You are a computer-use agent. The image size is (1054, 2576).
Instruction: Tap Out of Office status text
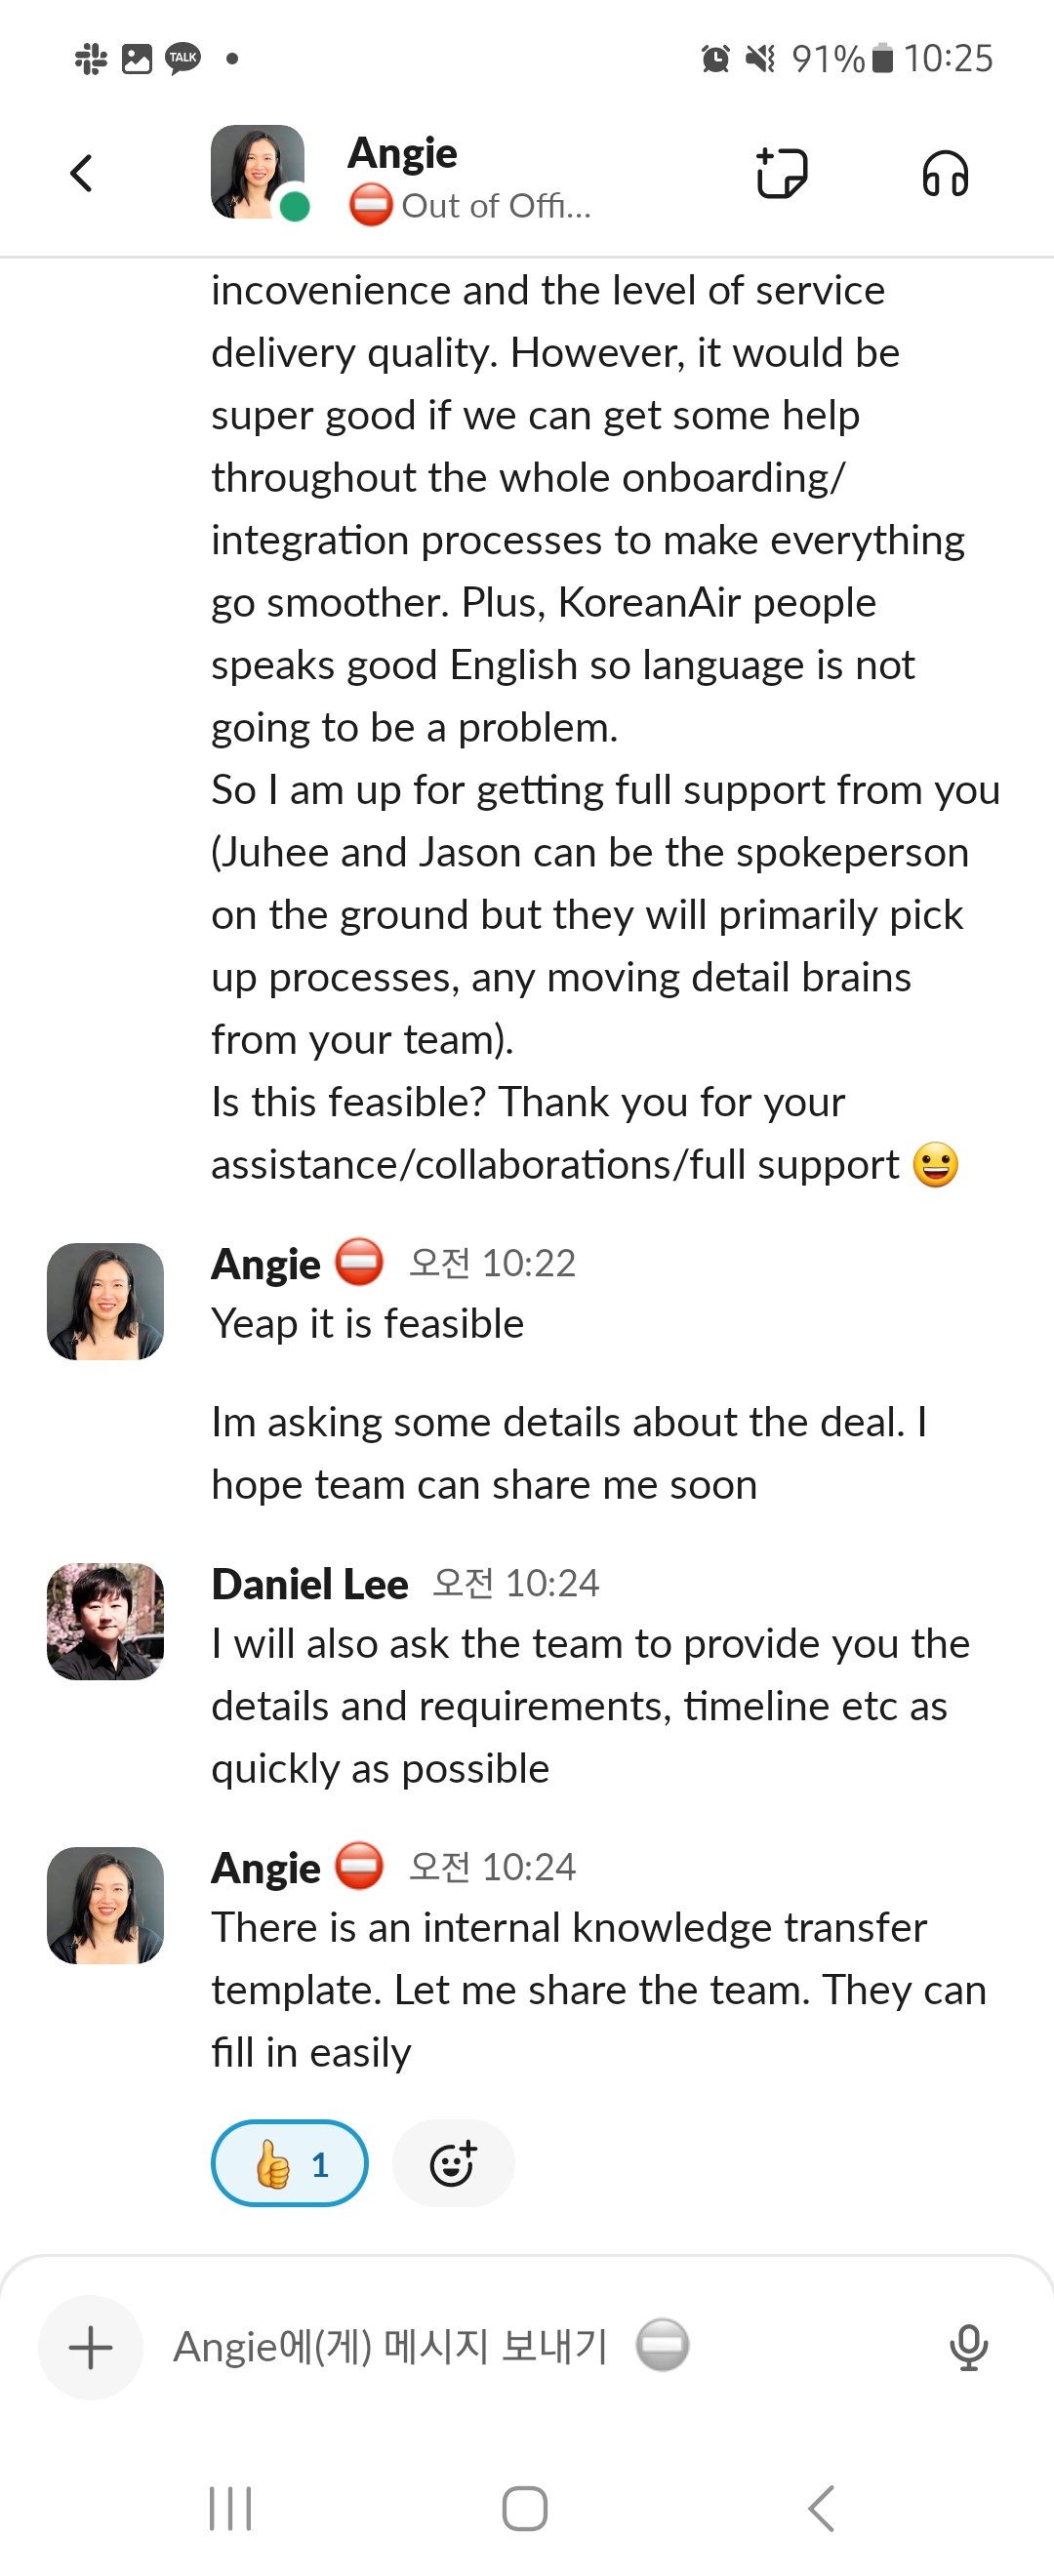tap(496, 206)
